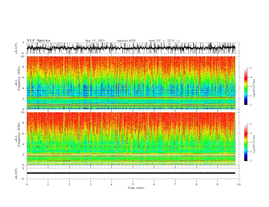
Task: Click the time axis tick label '10'
Action: (x=239, y=184)
